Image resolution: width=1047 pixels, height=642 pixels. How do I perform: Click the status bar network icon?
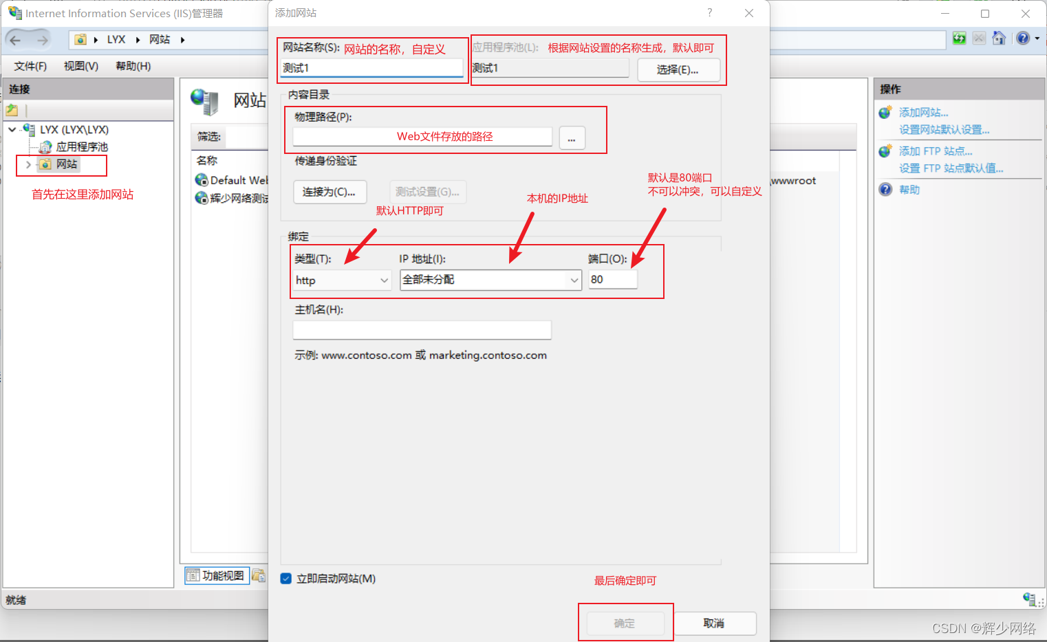(1029, 599)
